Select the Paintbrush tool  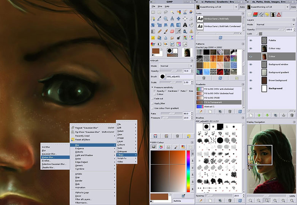point(166,31)
